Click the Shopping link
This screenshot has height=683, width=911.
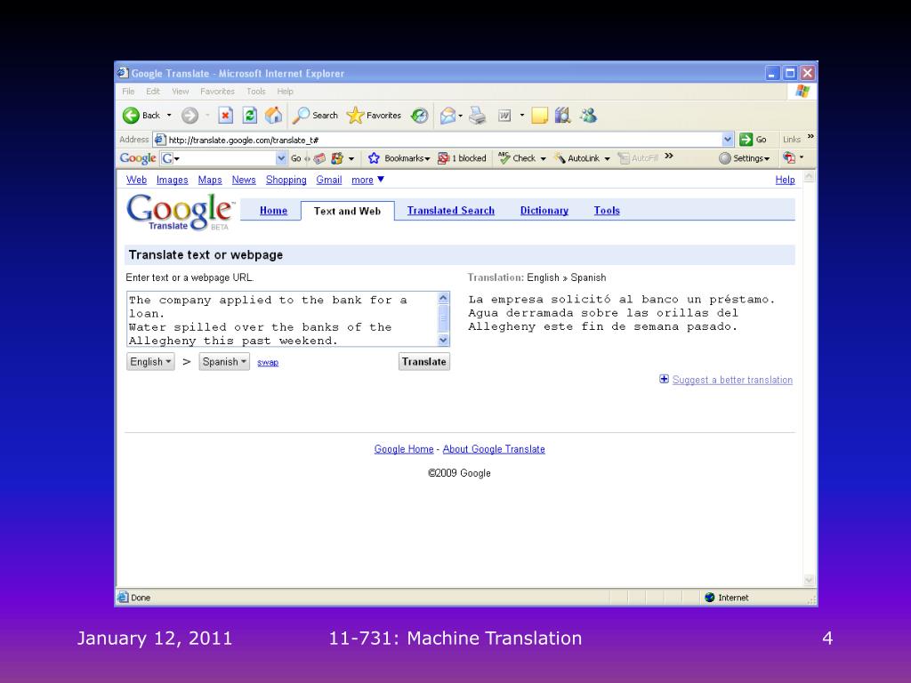(286, 180)
